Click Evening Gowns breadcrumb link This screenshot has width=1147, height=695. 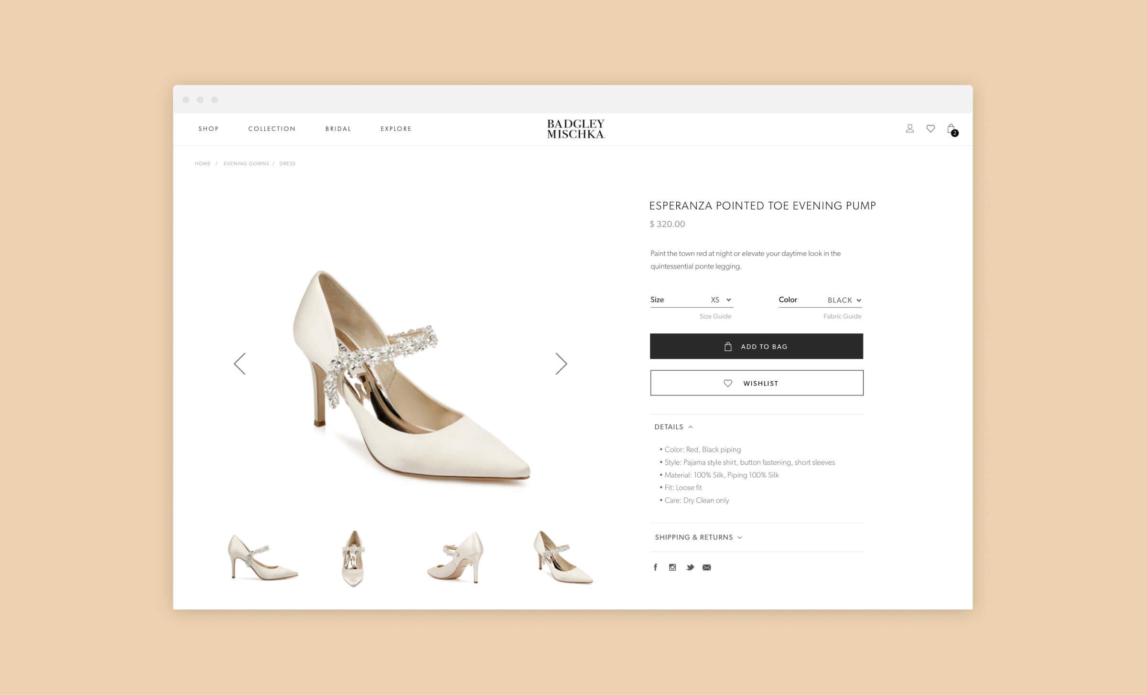(246, 163)
